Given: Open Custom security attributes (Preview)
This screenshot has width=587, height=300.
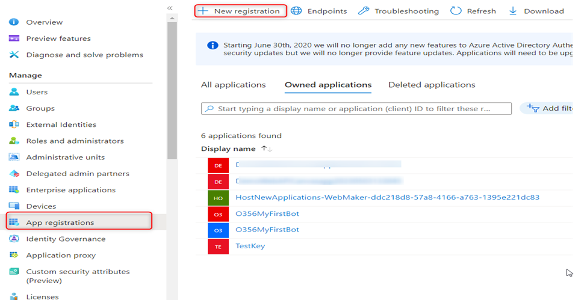Looking at the screenshot, I should click(x=79, y=276).
